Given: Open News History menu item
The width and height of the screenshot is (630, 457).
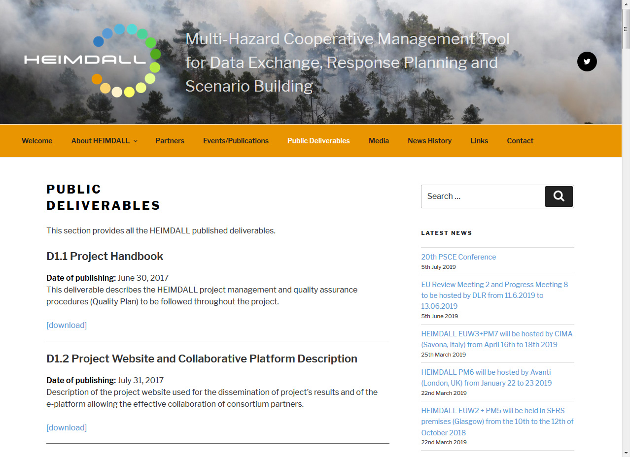Looking at the screenshot, I should click(429, 141).
